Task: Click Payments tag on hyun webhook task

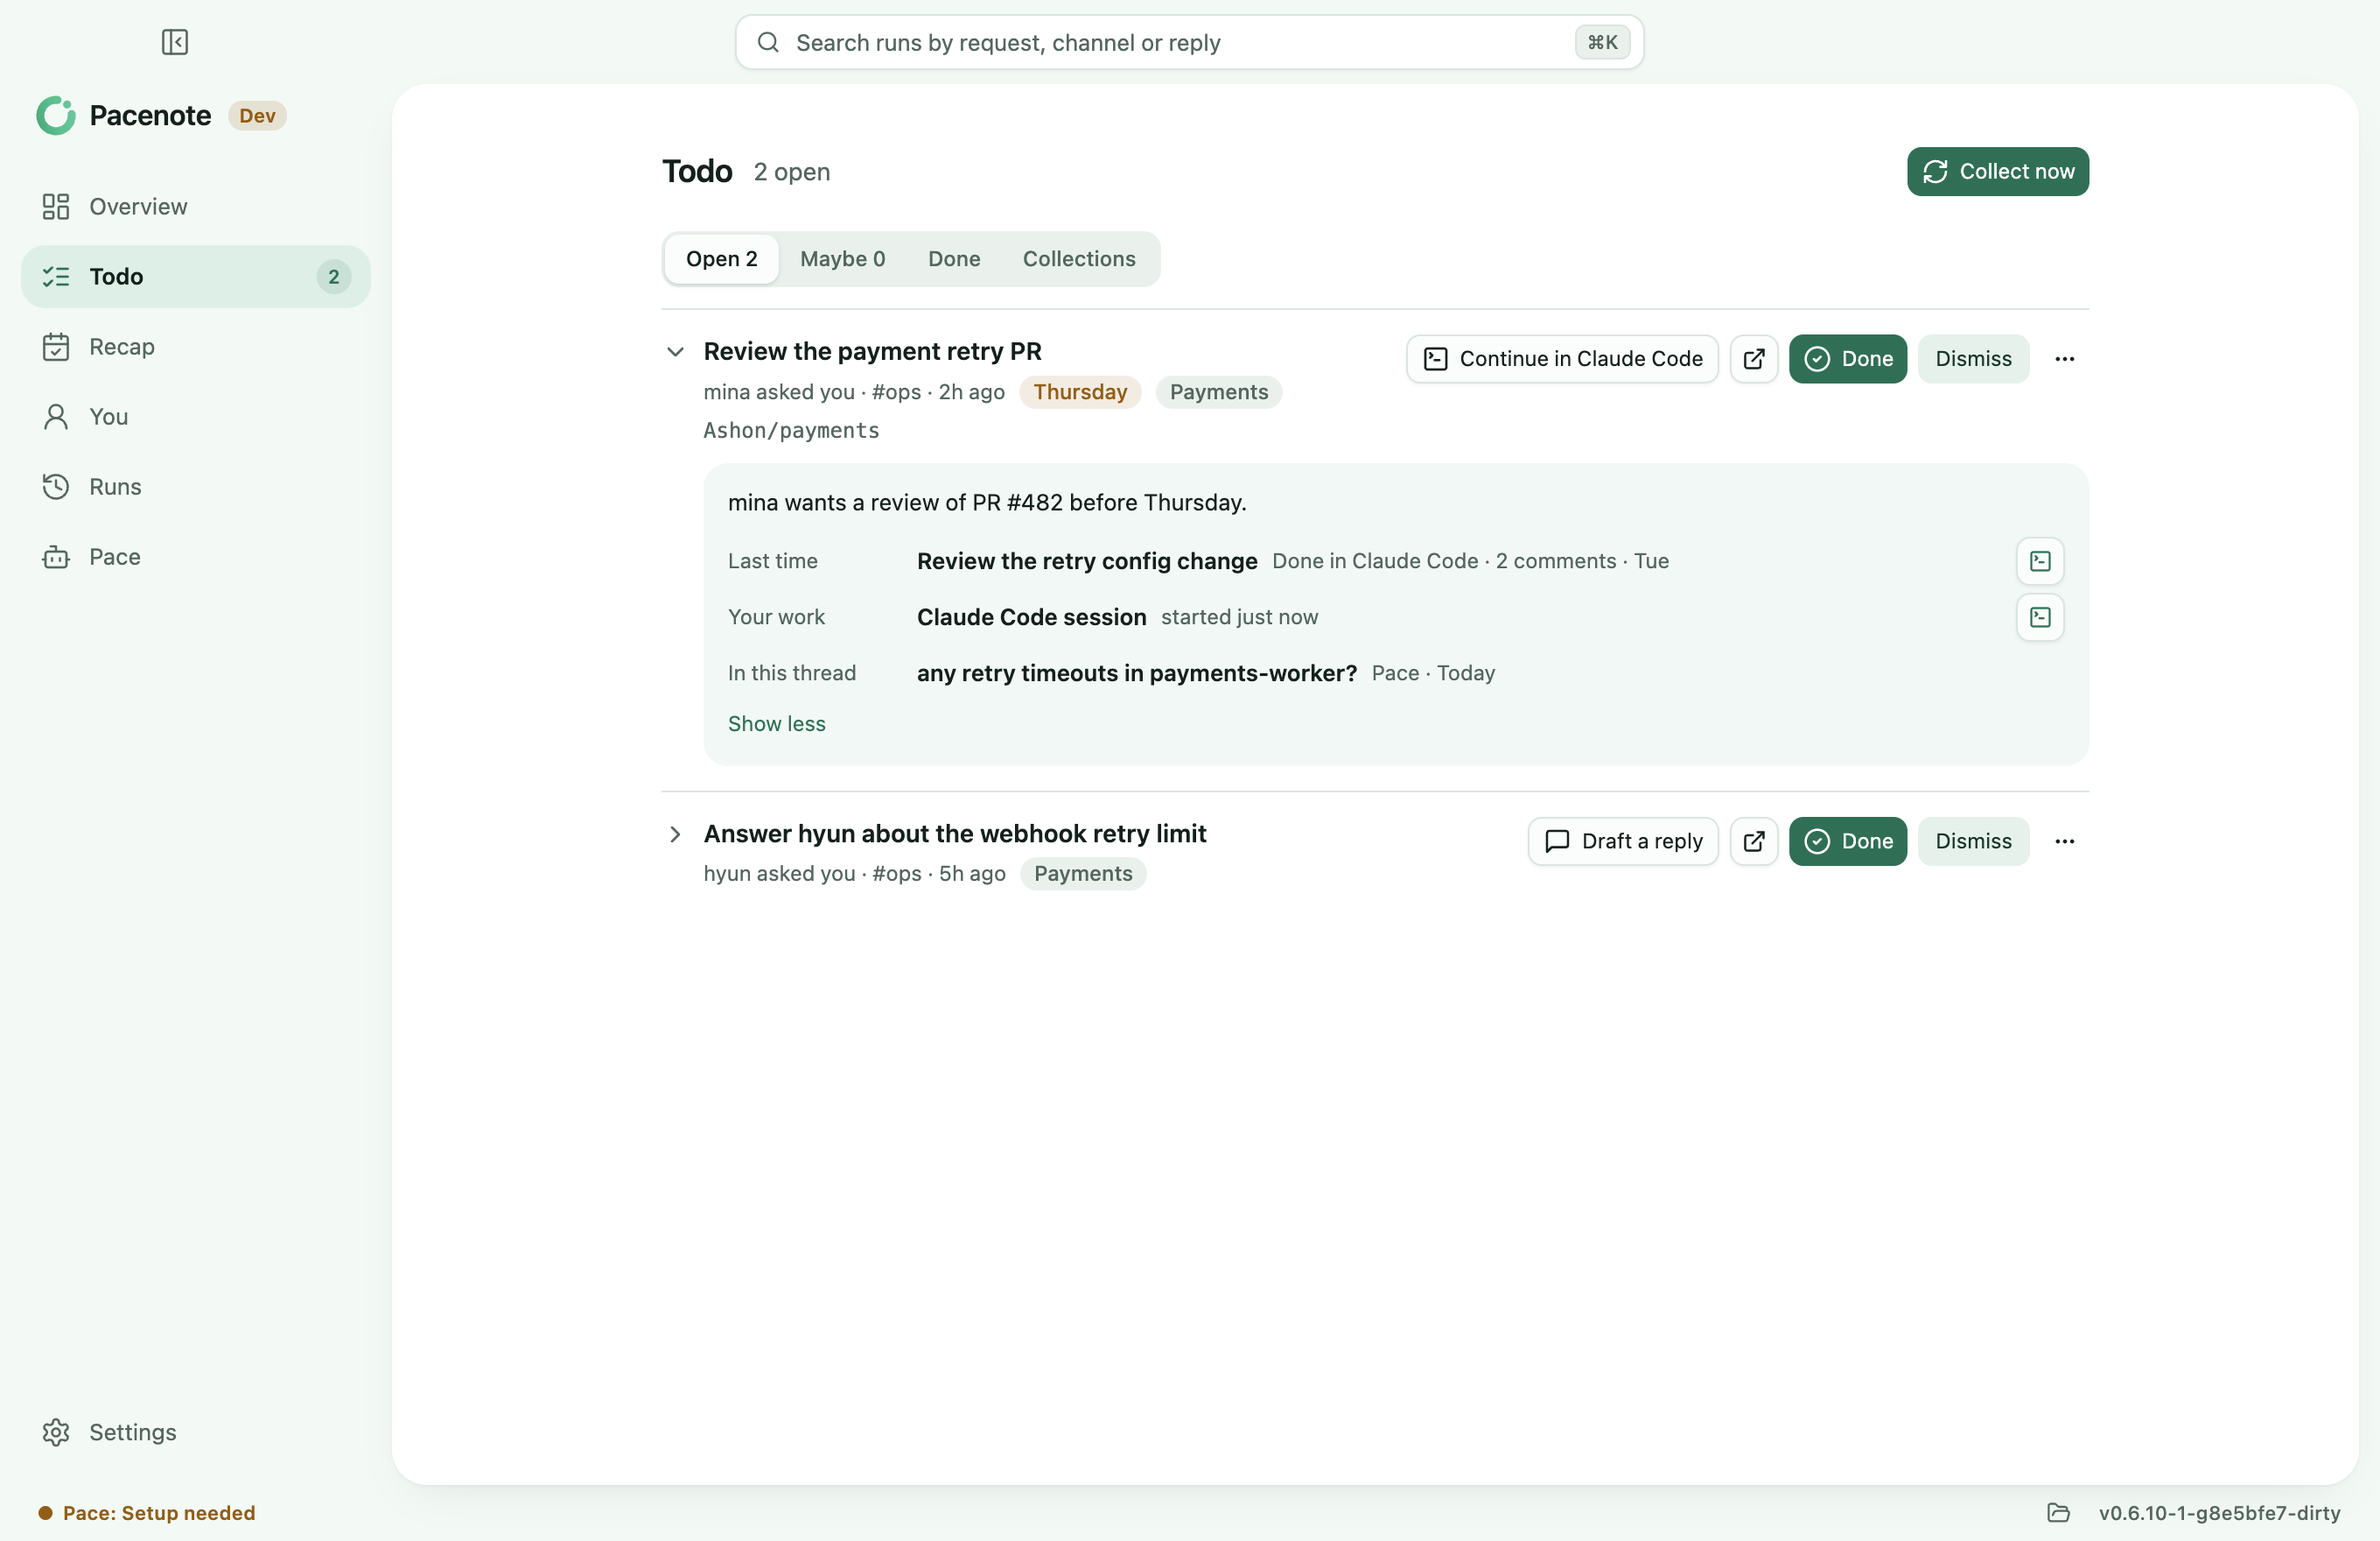Action: (1083, 874)
